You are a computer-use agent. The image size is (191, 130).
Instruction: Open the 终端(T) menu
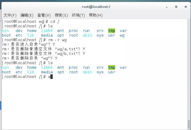point(78,15)
